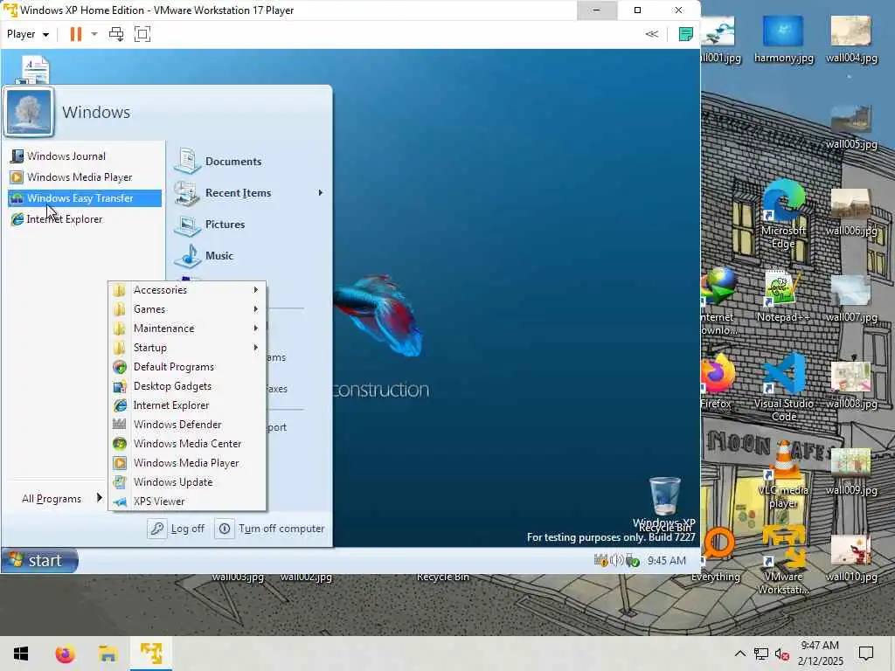Enter VMware full screen mode

[142, 34]
